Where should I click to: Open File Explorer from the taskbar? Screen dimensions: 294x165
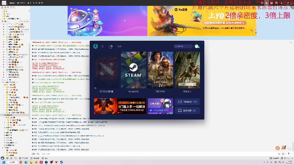[31, 162]
